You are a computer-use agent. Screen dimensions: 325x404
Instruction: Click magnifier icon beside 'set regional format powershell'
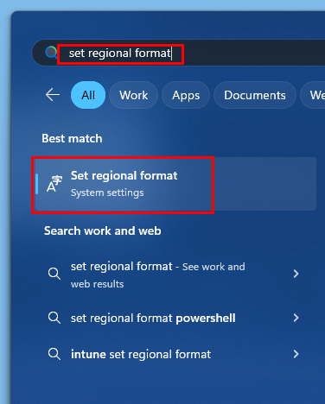coord(54,318)
